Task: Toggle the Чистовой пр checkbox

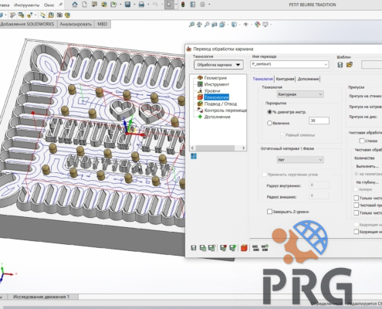Action: tap(357, 205)
